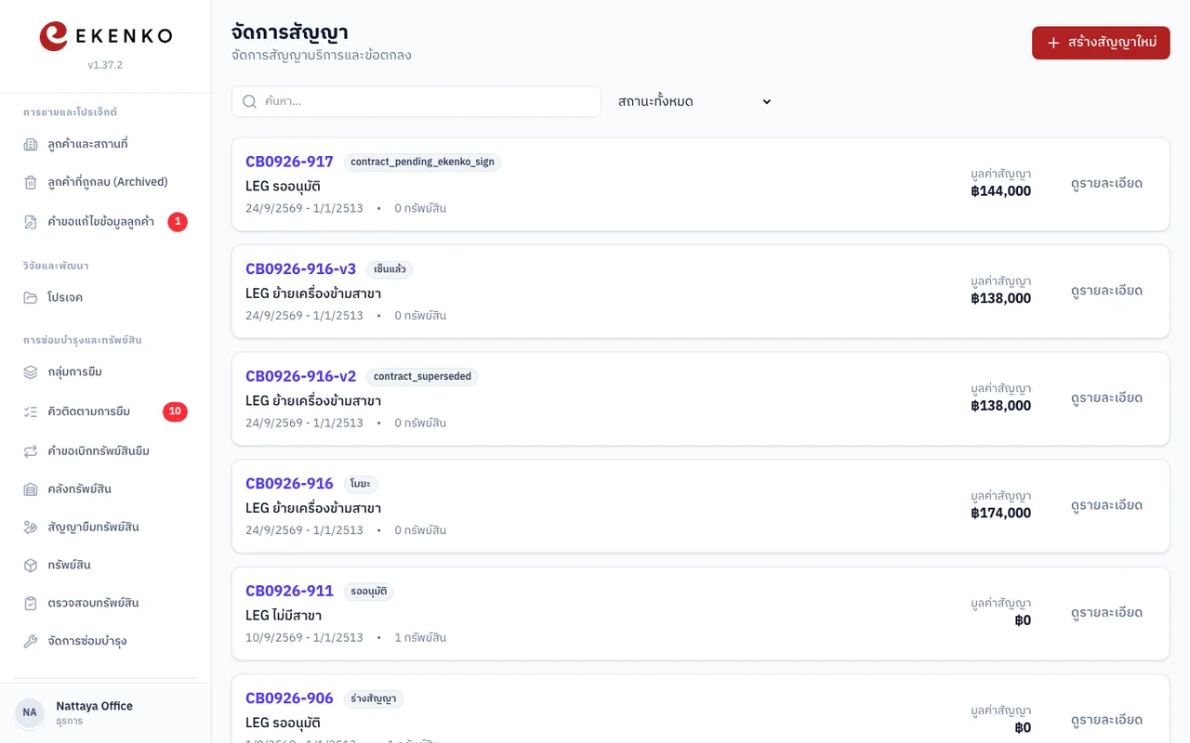
Task: Click the warehouse icon beside คลังทรัพย์สิน
Action: [31, 489]
